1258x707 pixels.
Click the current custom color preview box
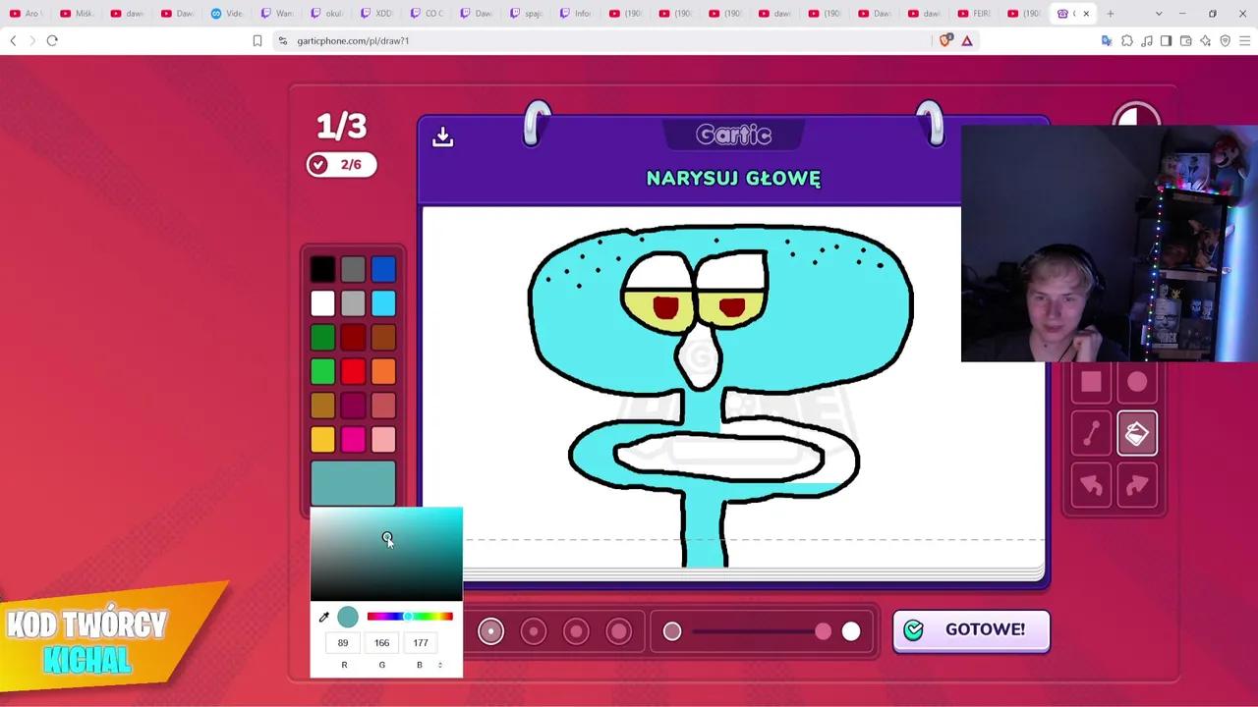tap(353, 484)
